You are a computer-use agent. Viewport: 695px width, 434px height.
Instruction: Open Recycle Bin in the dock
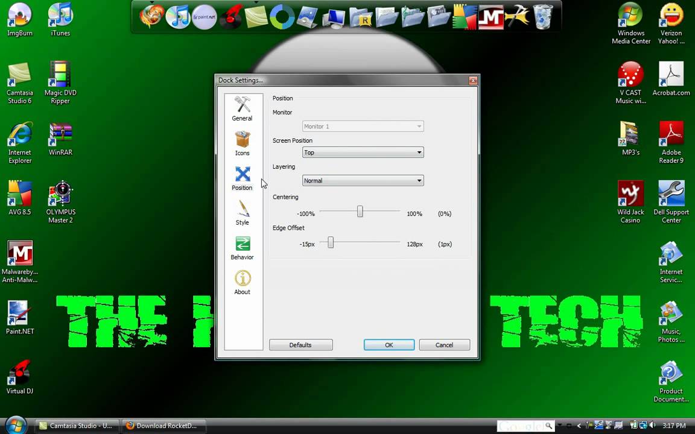coord(543,17)
